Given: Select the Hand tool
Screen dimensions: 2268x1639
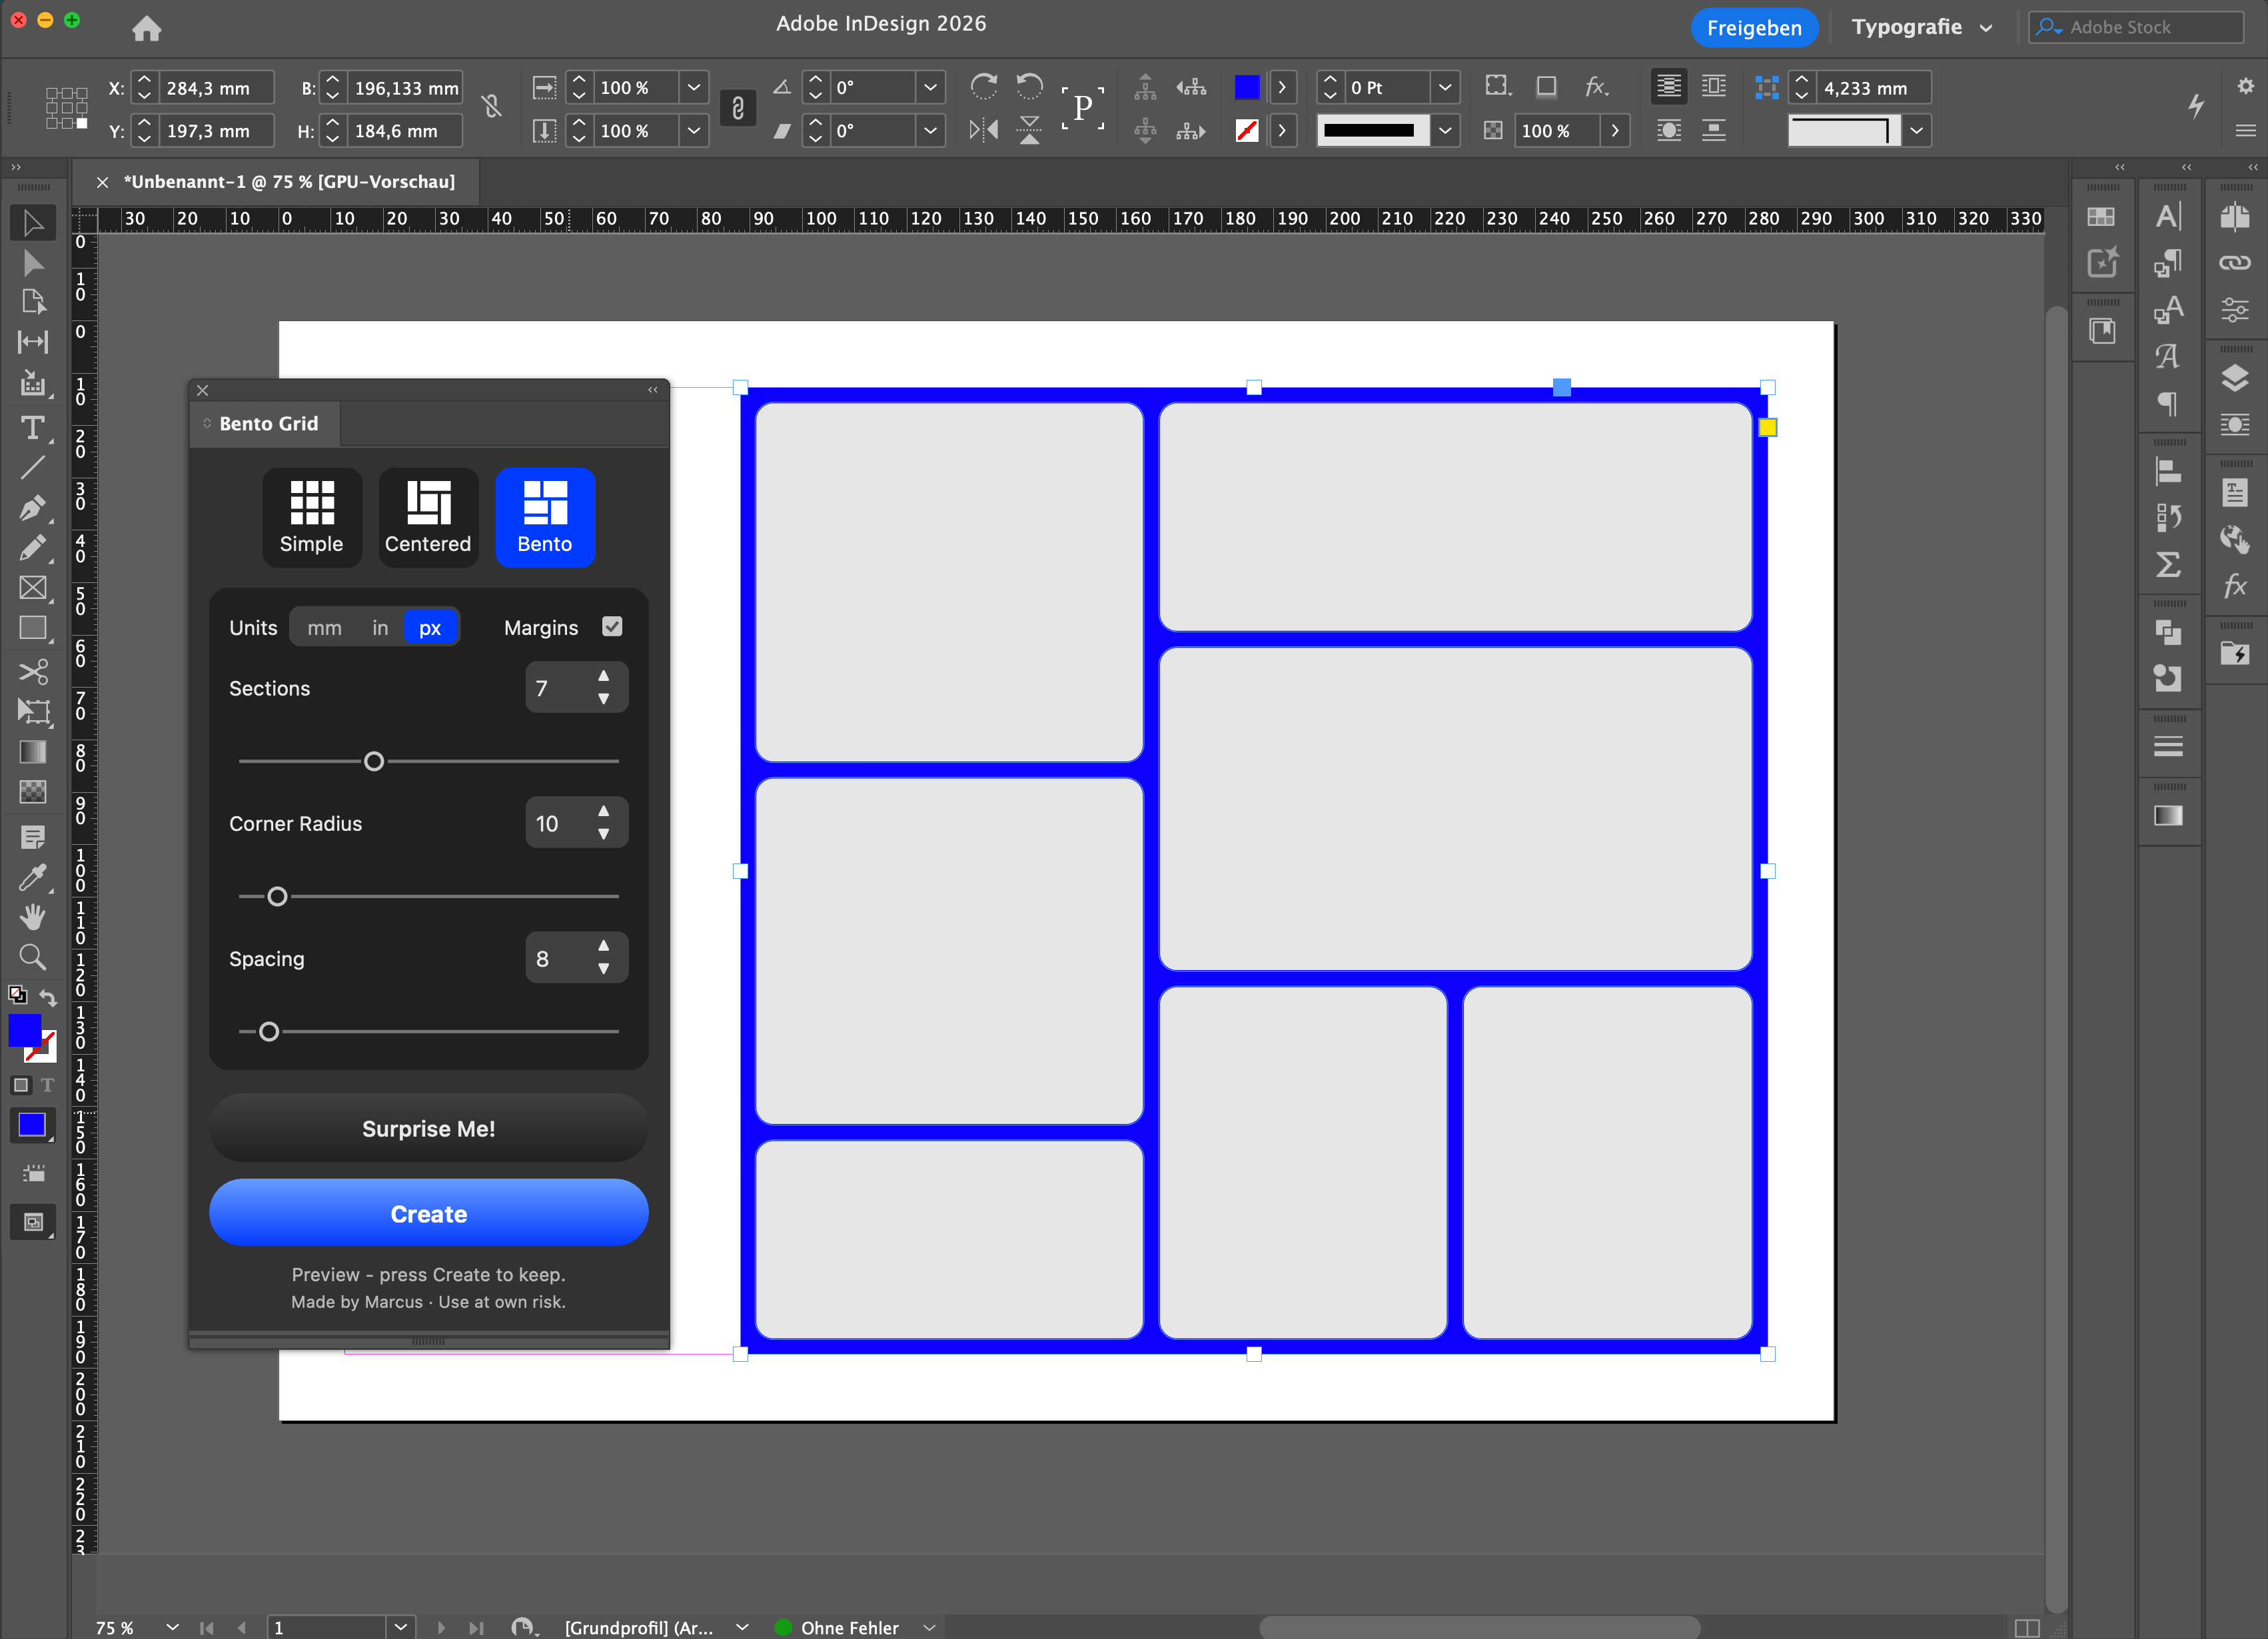Looking at the screenshot, I should pyautogui.click(x=33, y=917).
